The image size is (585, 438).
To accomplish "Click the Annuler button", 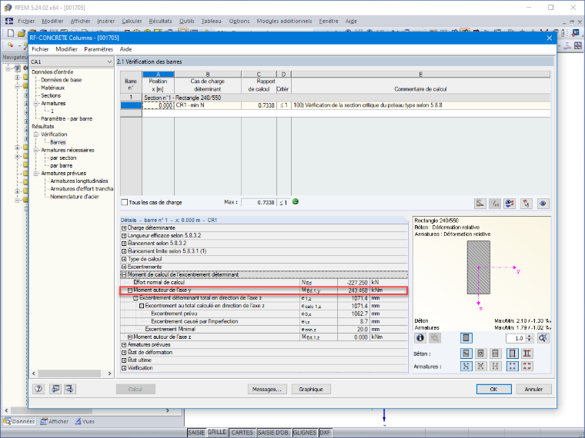I will 533,389.
